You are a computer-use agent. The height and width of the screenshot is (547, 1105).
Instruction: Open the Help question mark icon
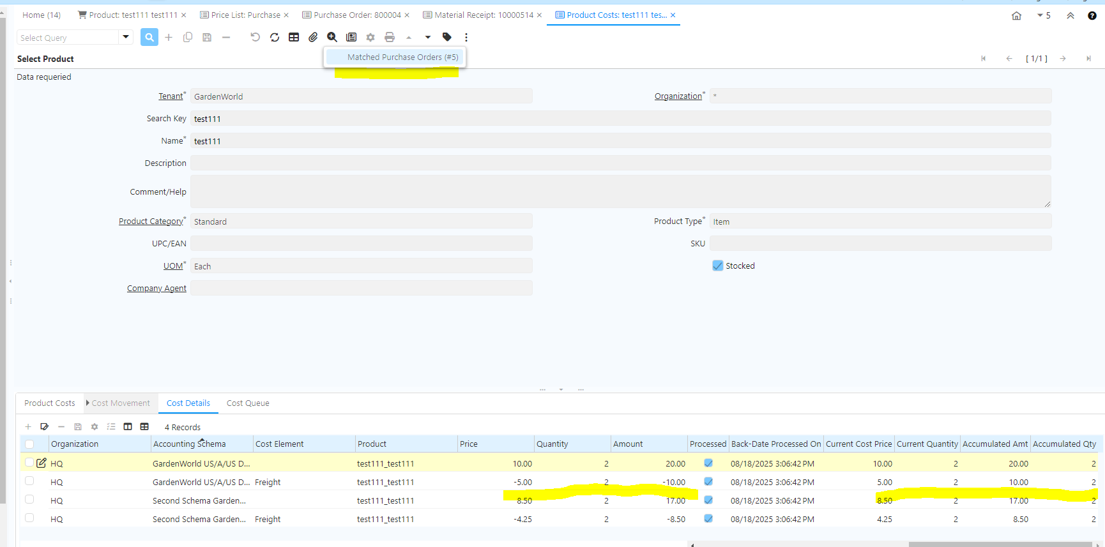(x=1092, y=16)
